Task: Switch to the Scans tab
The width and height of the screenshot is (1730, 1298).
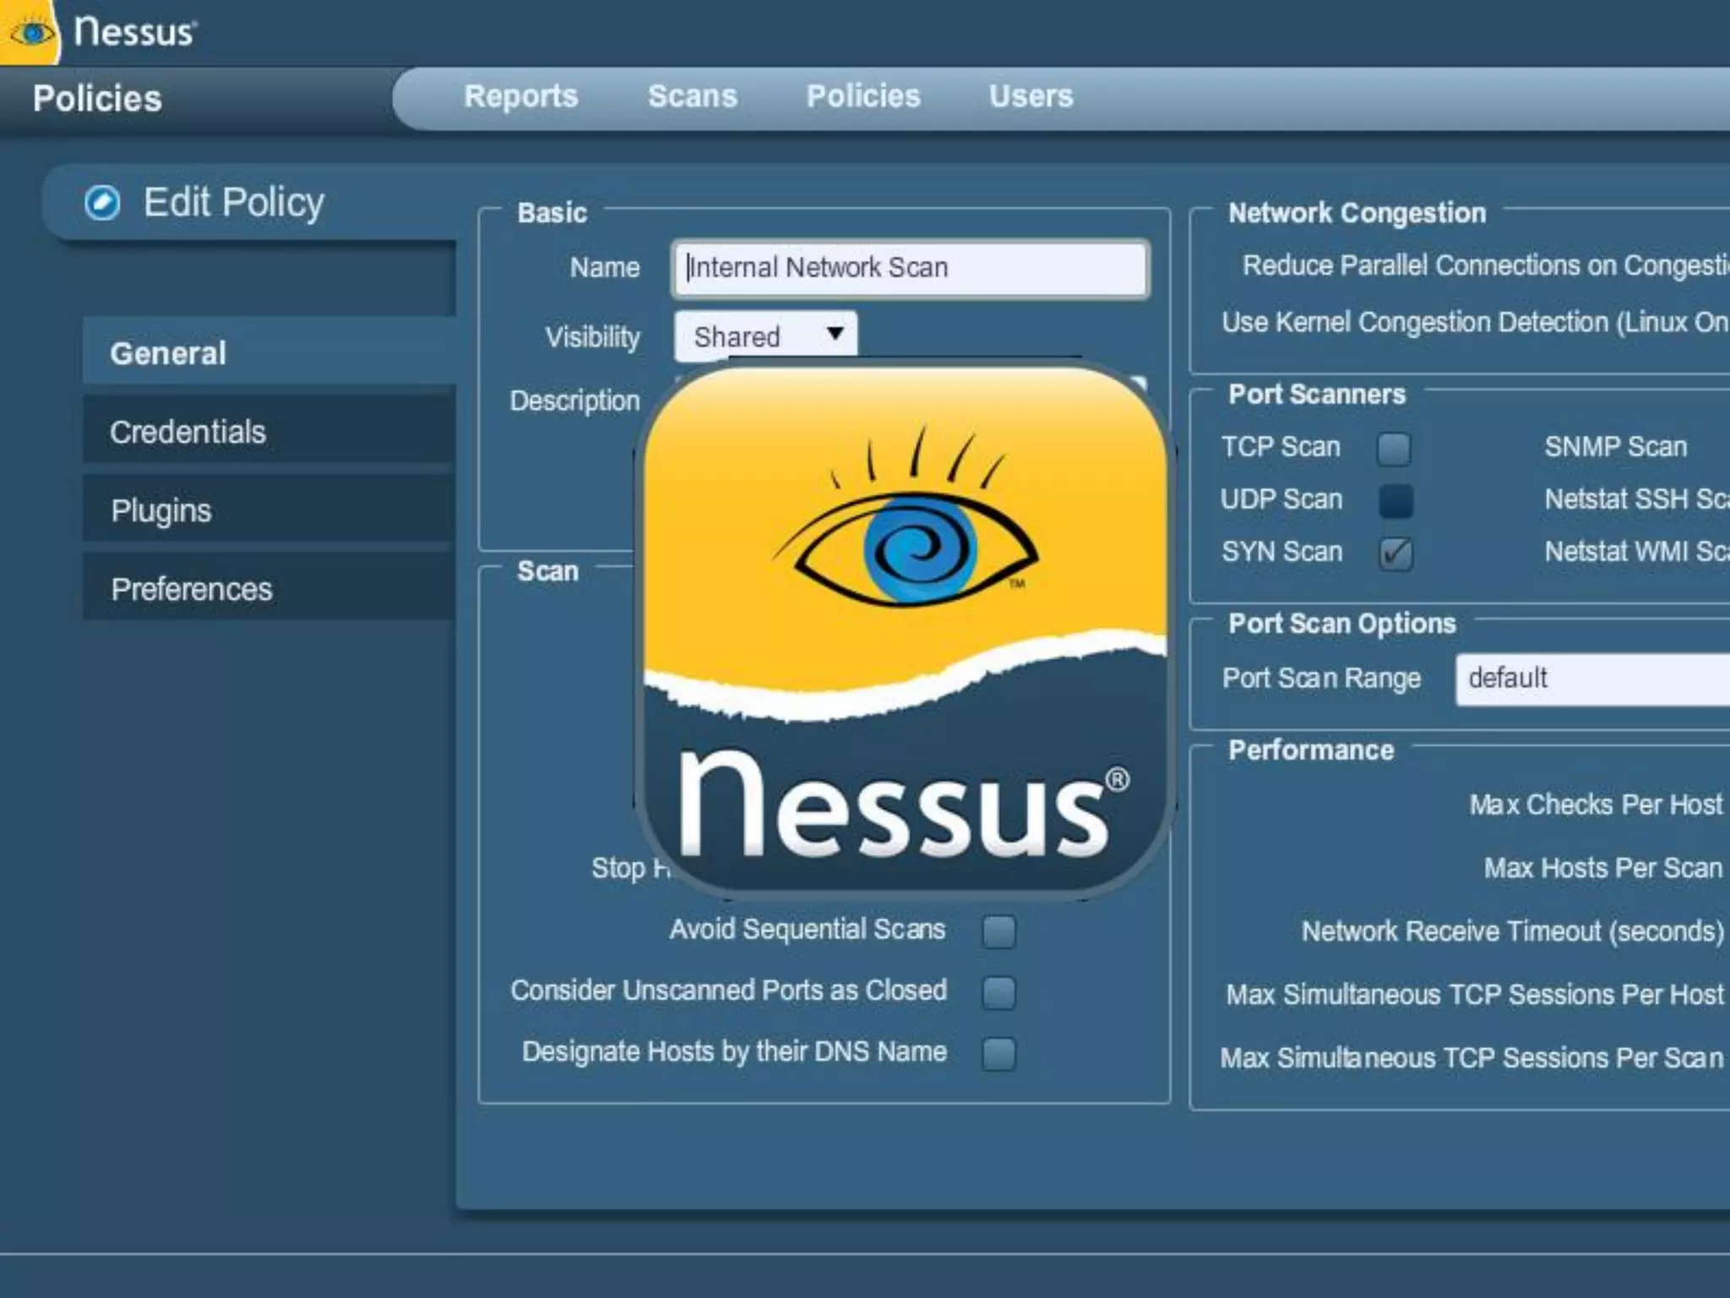Action: click(x=692, y=96)
